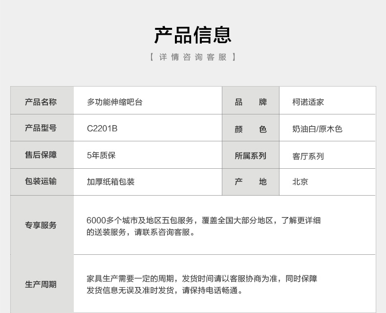Click the 包装运输 label cell
Screen dimensions: 386x313
coord(42,182)
